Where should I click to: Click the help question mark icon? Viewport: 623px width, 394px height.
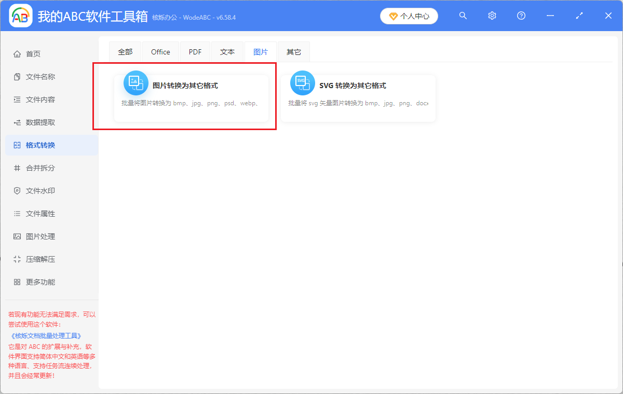pos(521,16)
